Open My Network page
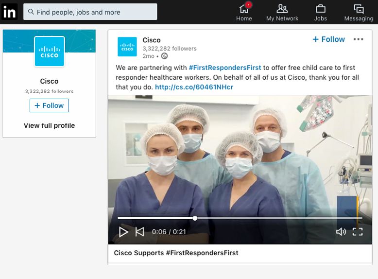 (x=282, y=12)
